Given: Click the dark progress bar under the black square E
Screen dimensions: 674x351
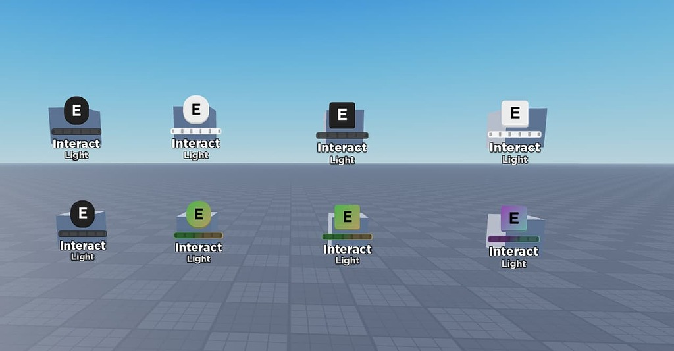Looking at the screenshot, I should click(342, 136).
